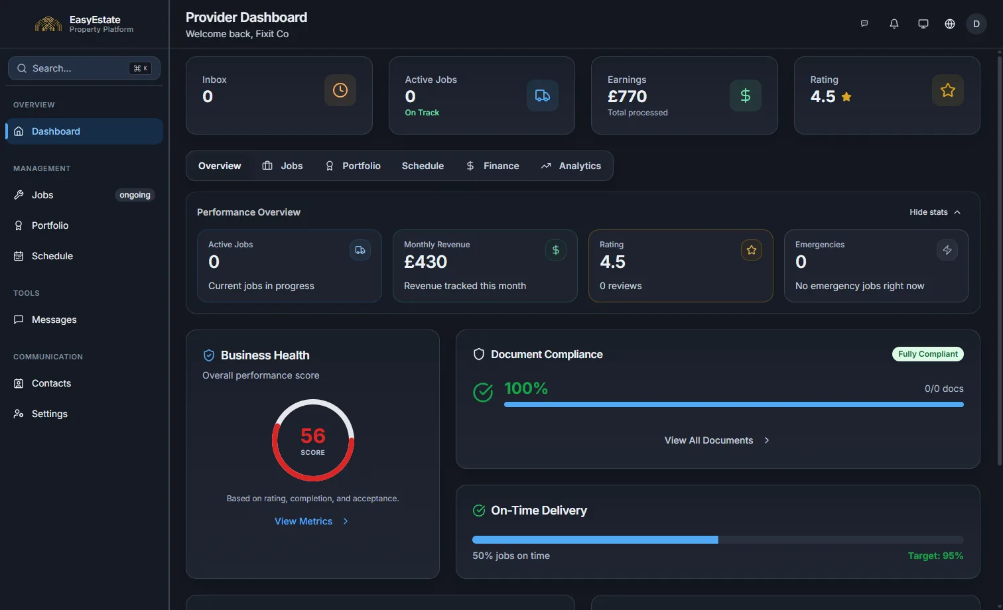
Task: Click the page vertical scrollbar
Action: [x=1000, y=261]
